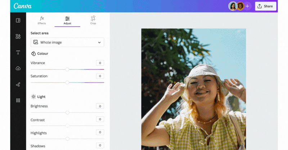The image size is (288, 150).
Task: Click the second collaborator avatar
Action: (x=240, y=6)
